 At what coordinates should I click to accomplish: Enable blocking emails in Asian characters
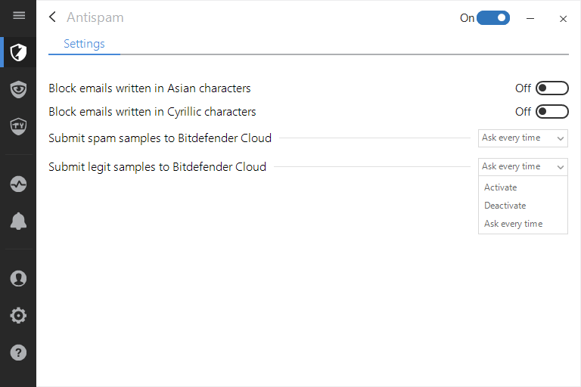tap(551, 88)
